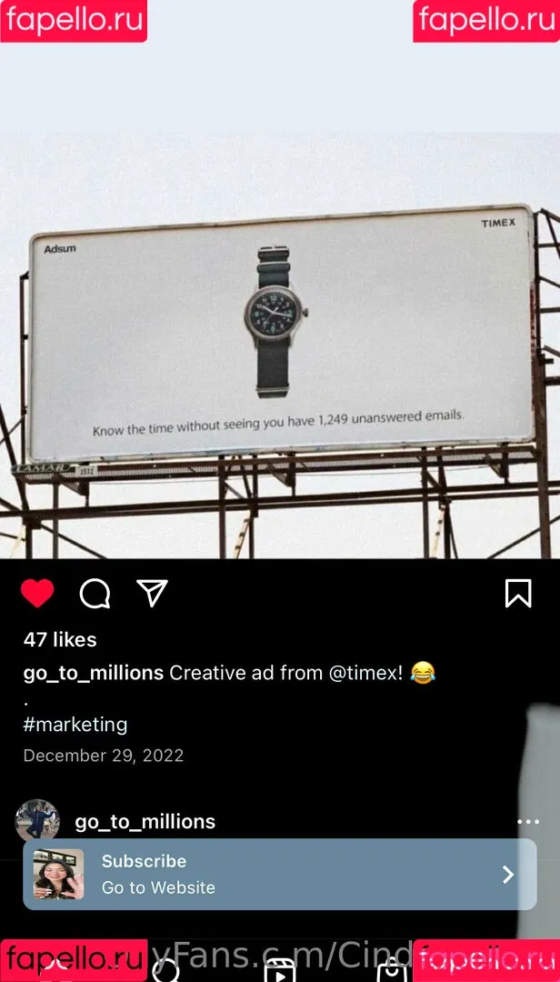Unlike the post with the red heart
Screen dimensions: 560x982
coord(37,594)
